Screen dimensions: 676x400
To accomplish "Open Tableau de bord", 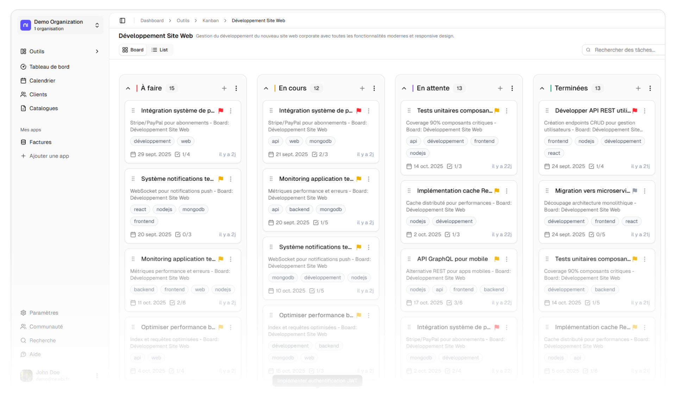I will (x=49, y=67).
